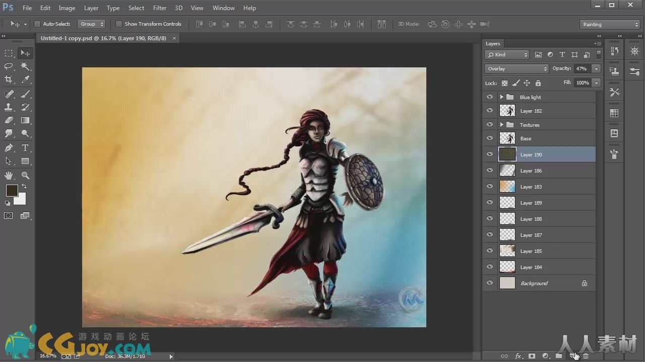The image size is (645, 362).
Task: Expand the Textures group
Action: pos(501,125)
